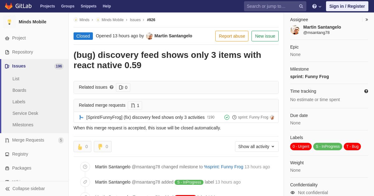374x196 pixels.
Task: Click the Project home icon in sidebar
Action: [7, 38]
